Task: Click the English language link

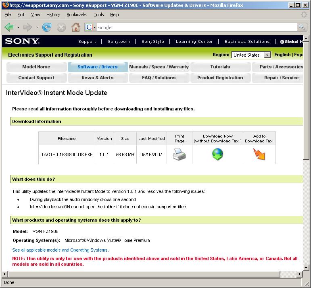Action: (x=282, y=55)
